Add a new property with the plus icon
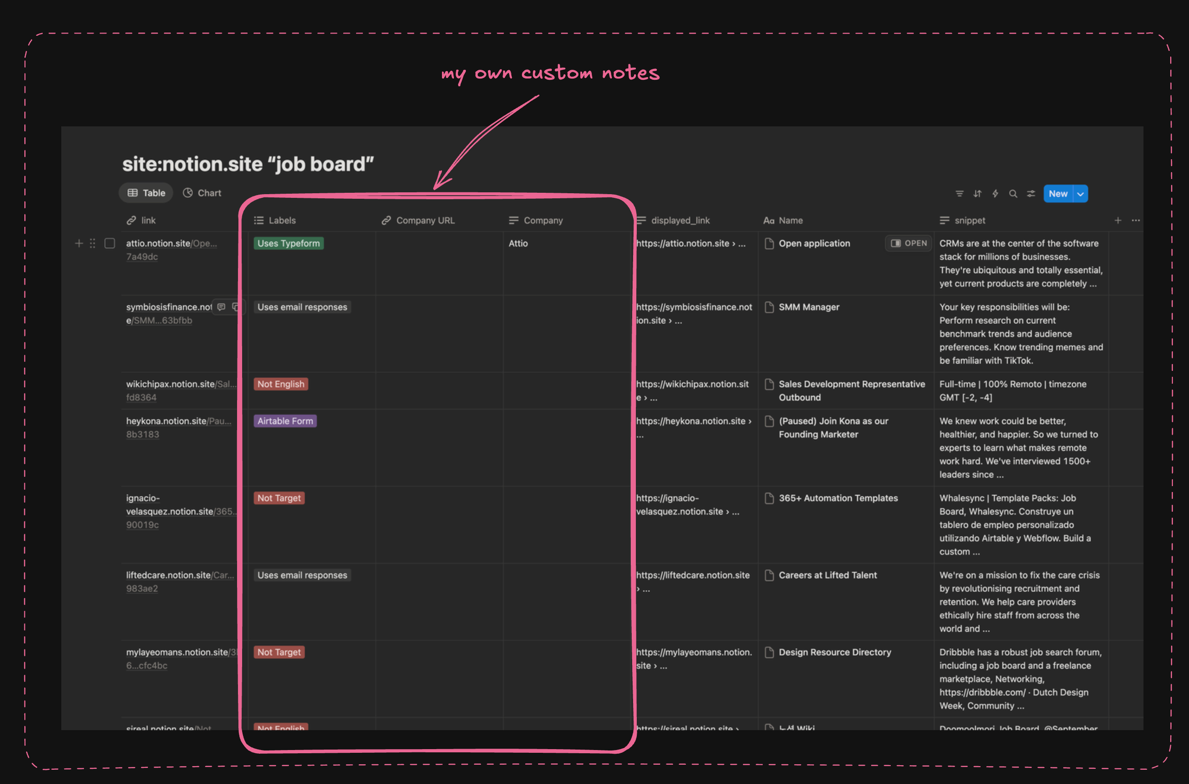Viewport: 1189px width, 784px height. (1117, 220)
